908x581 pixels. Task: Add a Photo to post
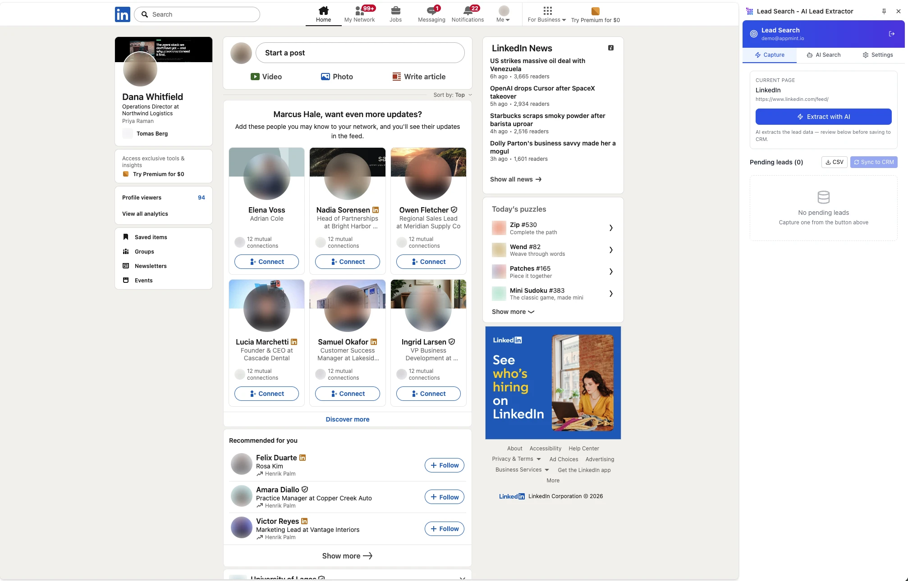pyautogui.click(x=337, y=77)
